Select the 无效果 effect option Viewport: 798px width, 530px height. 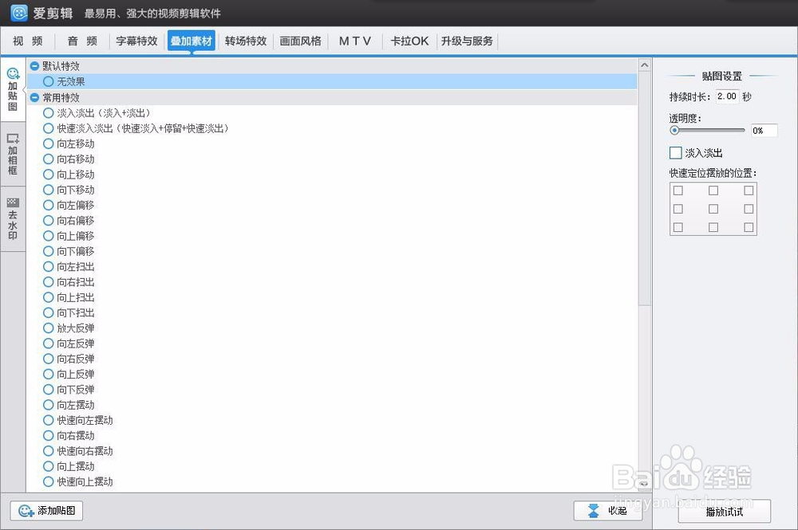pyautogui.click(x=332, y=81)
